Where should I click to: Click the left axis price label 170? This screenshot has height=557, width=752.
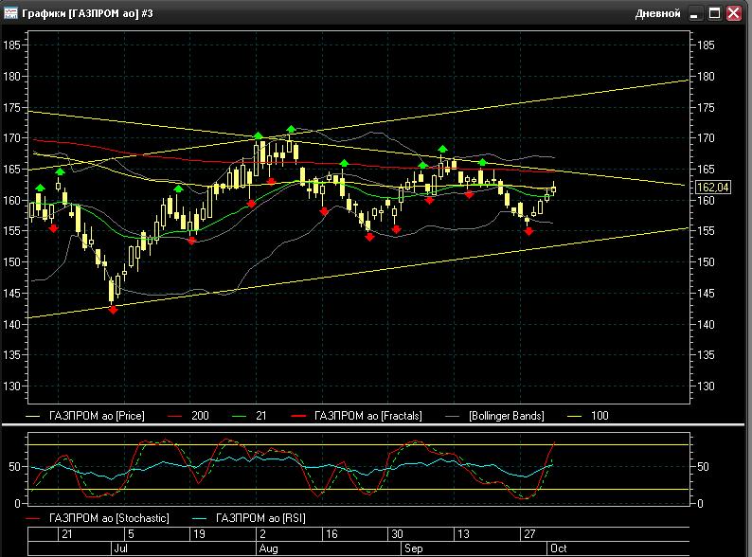pyautogui.click(x=11, y=138)
